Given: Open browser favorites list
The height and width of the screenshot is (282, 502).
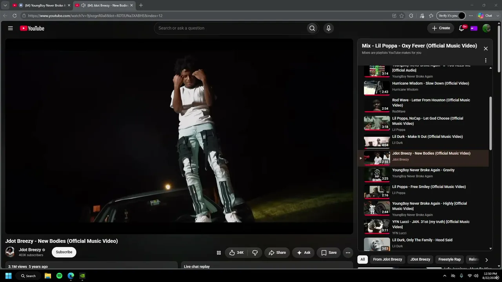Looking at the screenshot, I should click(431, 16).
